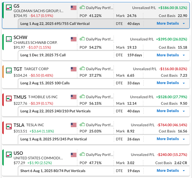The image size is (192, 178).
Task: Select Long 2 Aug 22, 2025 240/210 Put Verticals
Action: 56,111
